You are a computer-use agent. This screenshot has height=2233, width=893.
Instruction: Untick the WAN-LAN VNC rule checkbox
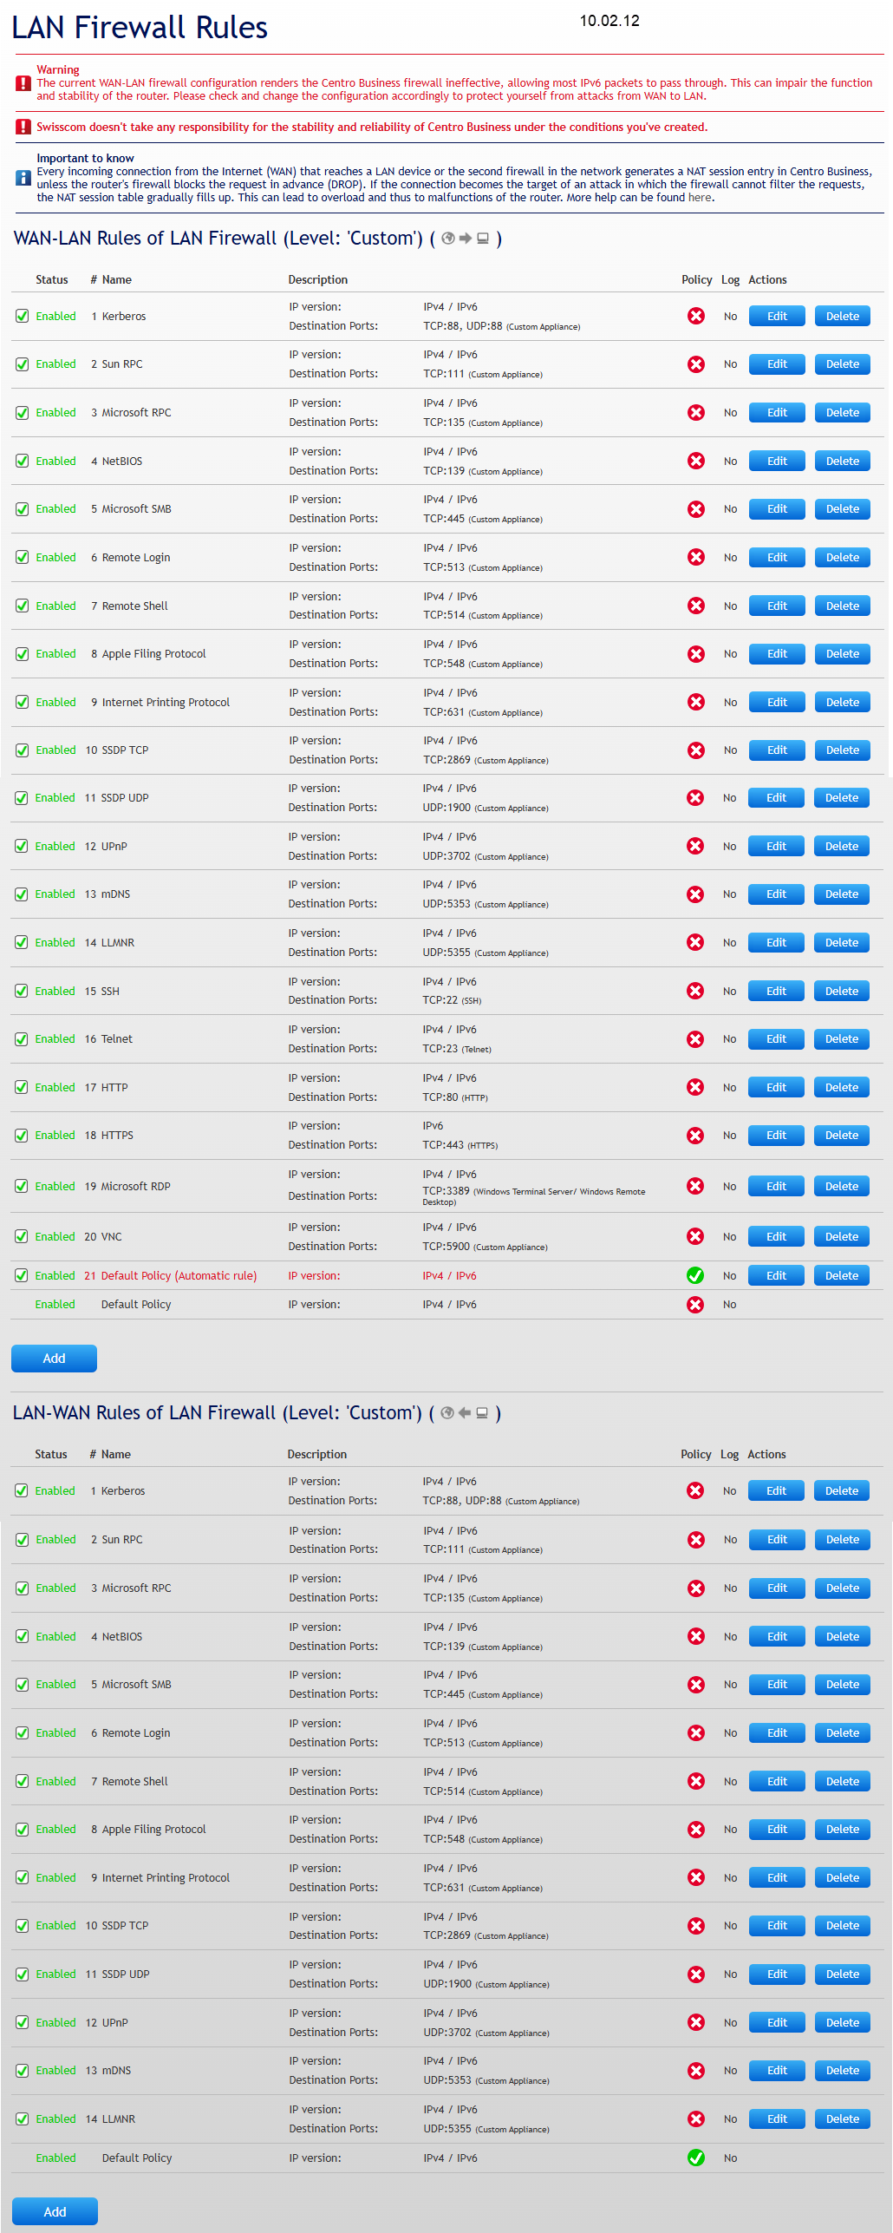coord(22,1237)
